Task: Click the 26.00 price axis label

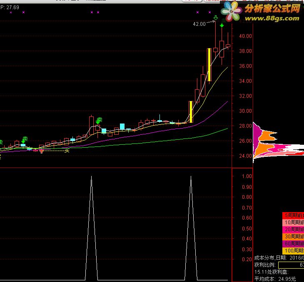Action: pyautogui.click(x=245, y=141)
